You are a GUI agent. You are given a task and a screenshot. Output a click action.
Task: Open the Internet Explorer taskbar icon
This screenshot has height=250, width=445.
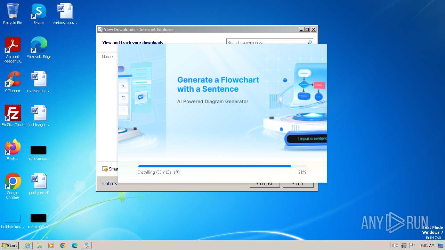tap(27, 245)
